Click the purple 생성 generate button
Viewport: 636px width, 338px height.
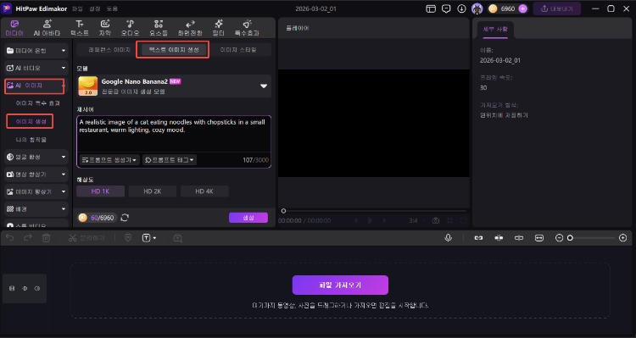pyautogui.click(x=248, y=218)
